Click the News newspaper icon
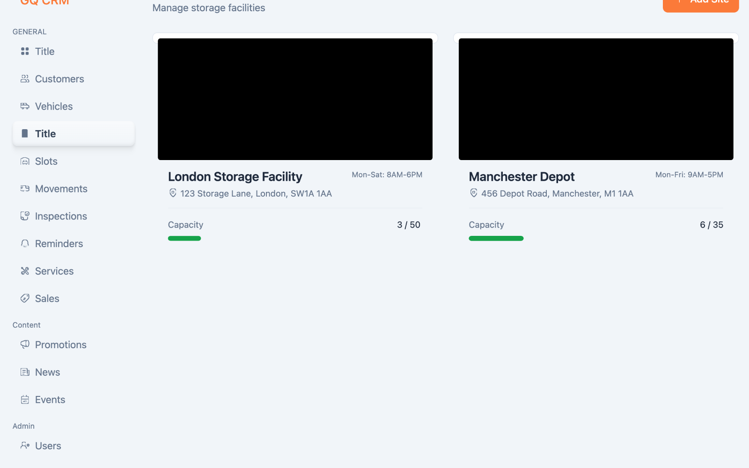749x468 pixels. click(x=25, y=372)
